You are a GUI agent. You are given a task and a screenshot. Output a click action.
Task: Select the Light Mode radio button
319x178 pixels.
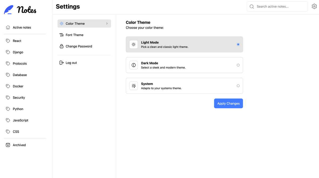pyautogui.click(x=238, y=44)
